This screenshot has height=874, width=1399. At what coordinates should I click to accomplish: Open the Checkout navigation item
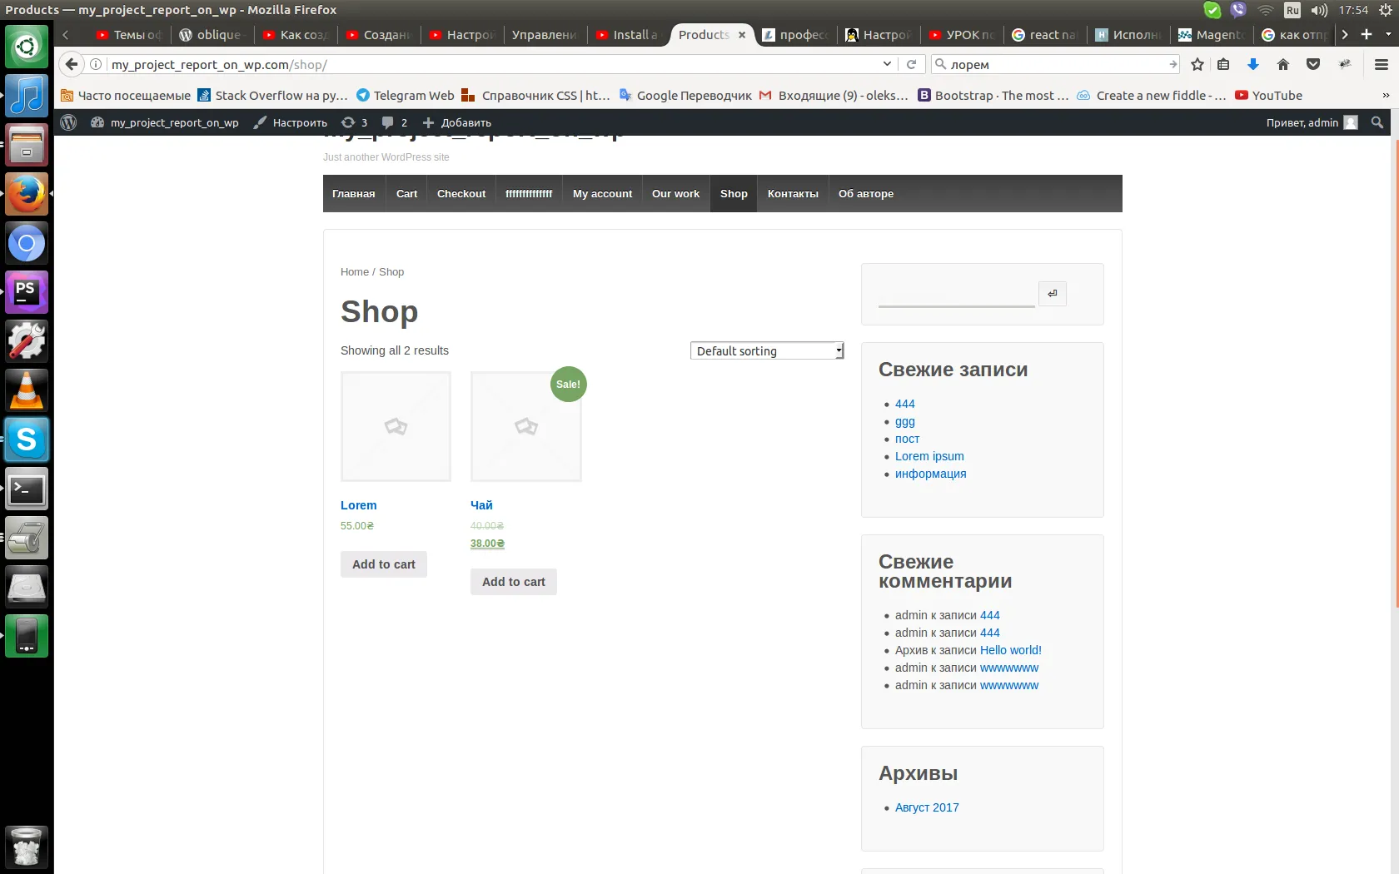[x=461, y=193]
